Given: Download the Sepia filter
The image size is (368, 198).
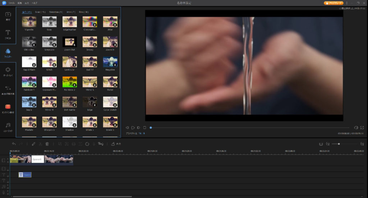Looking at the screenshot, I should (34, 105).
